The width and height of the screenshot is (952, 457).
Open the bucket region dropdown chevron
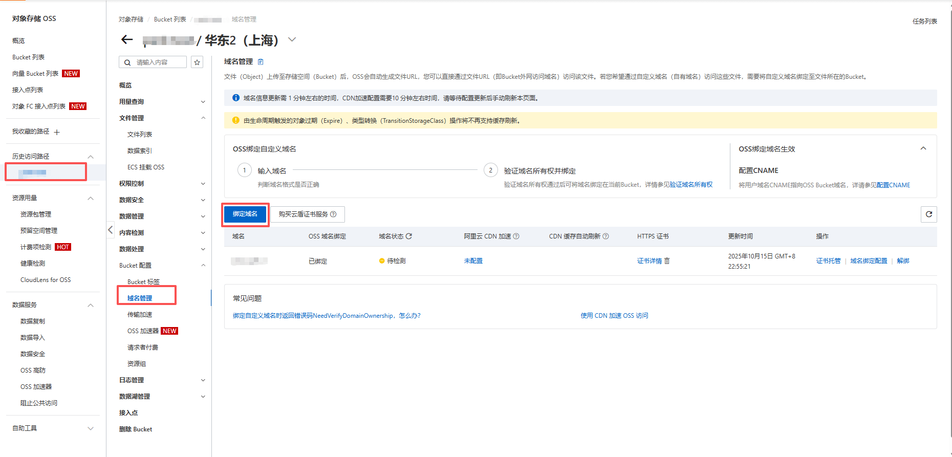[x=292, y=39]
